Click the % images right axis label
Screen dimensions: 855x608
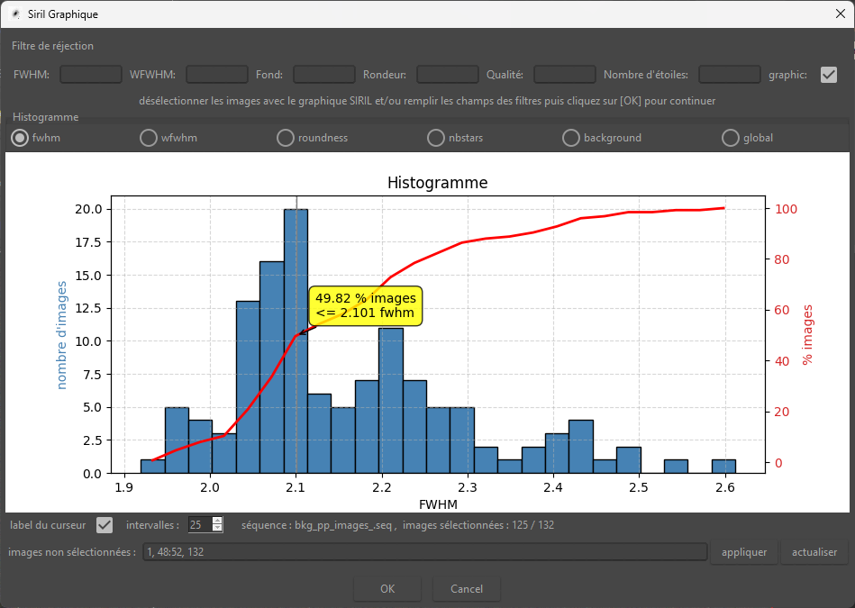click(807, 335)
